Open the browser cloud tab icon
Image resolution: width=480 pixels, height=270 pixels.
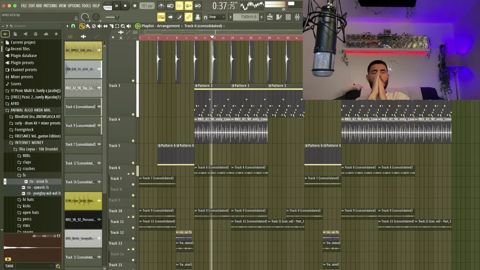[46, 34]
